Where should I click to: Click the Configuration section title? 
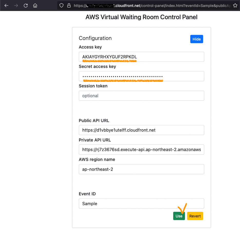tap(95, 38)
